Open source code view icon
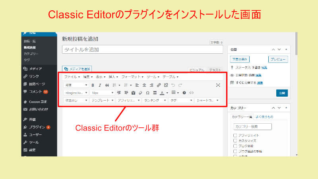The image size is (318, 179). (191, 93)
